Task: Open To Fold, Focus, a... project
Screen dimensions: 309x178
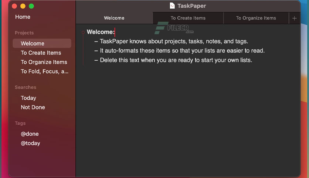Action: (x=44, y=71)
